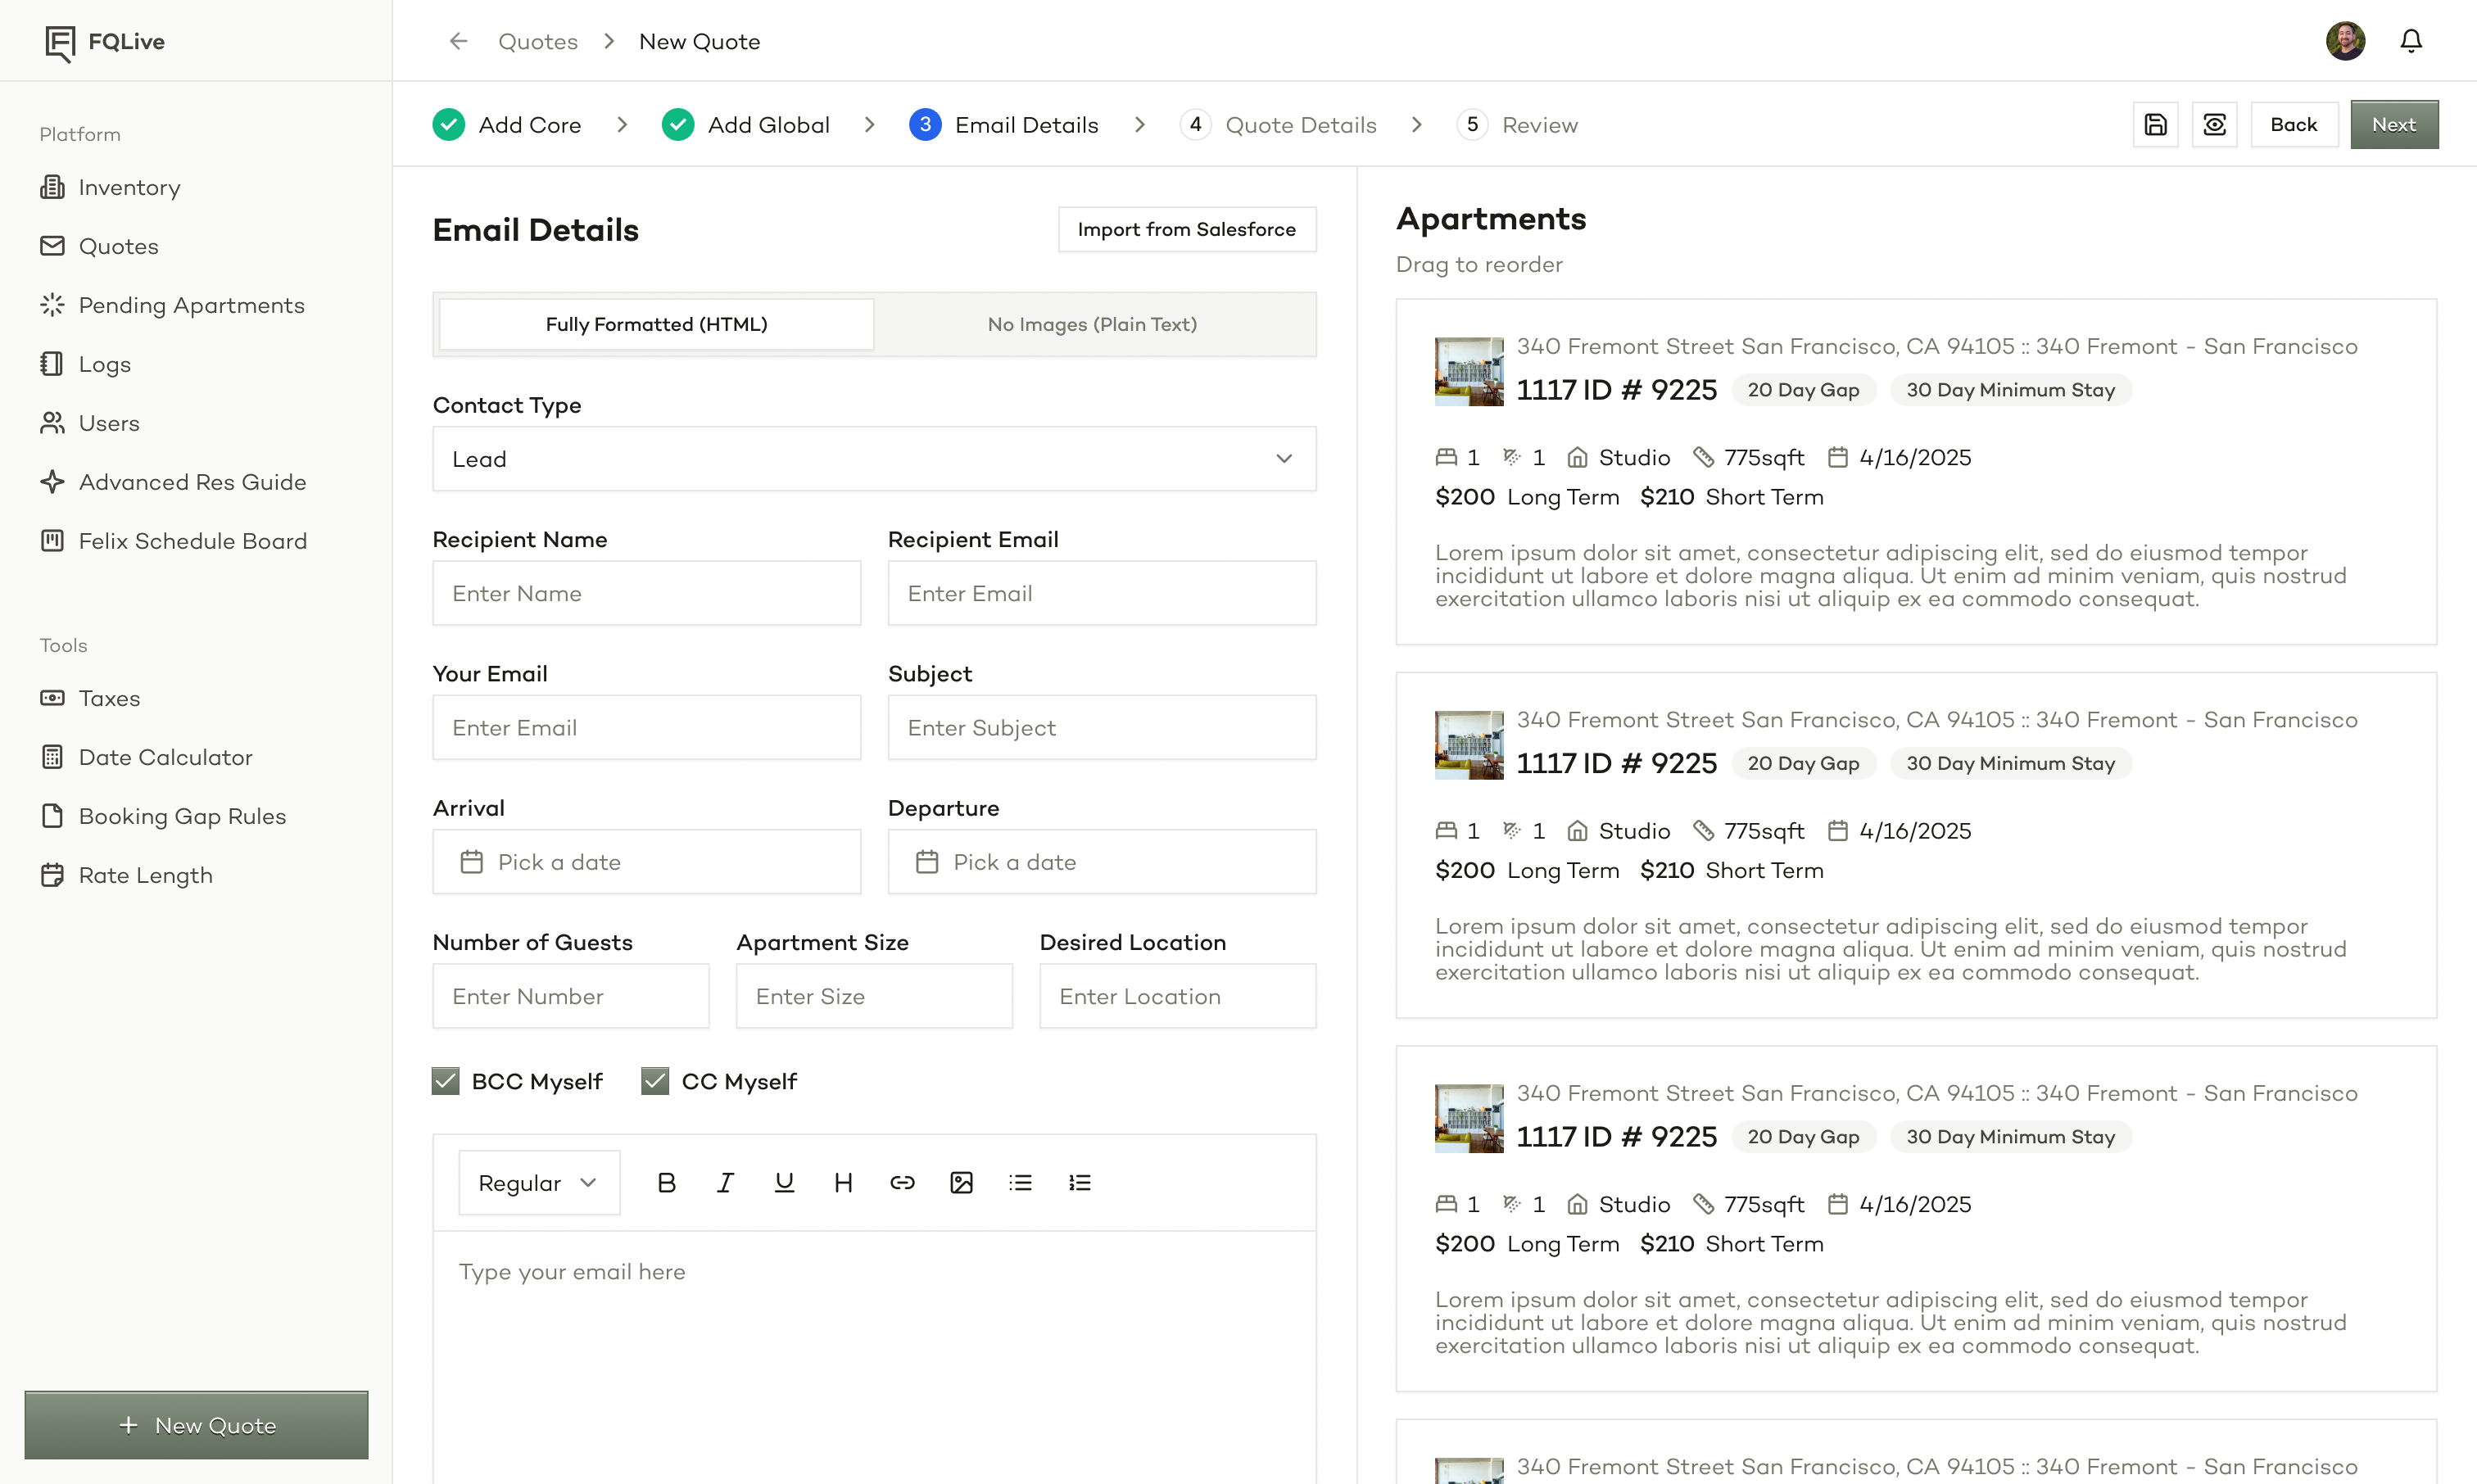Click Import from Salesforce

(x=1187, y=229)
